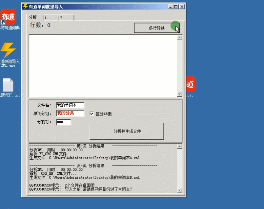Maximize the 有道单词批量导入 window
The width and height of the screenshot is (264, 209).
coord(176,7)
